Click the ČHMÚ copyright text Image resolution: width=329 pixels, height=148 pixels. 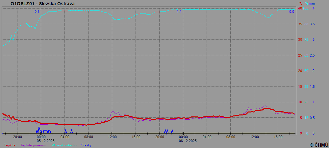coord(319,145)
